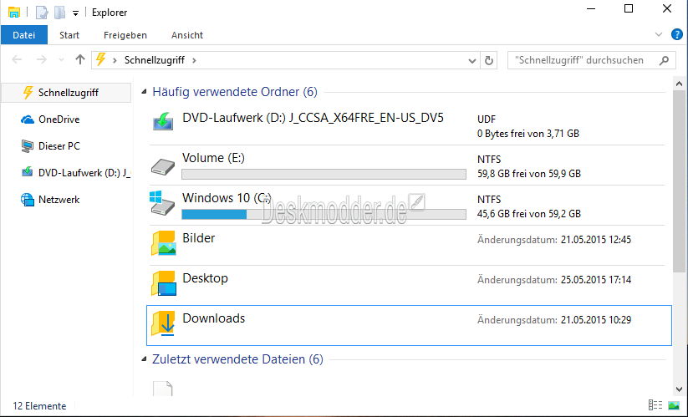Click the Zuletzt verwendete Dateien (6) header

(x=237, y=359)
